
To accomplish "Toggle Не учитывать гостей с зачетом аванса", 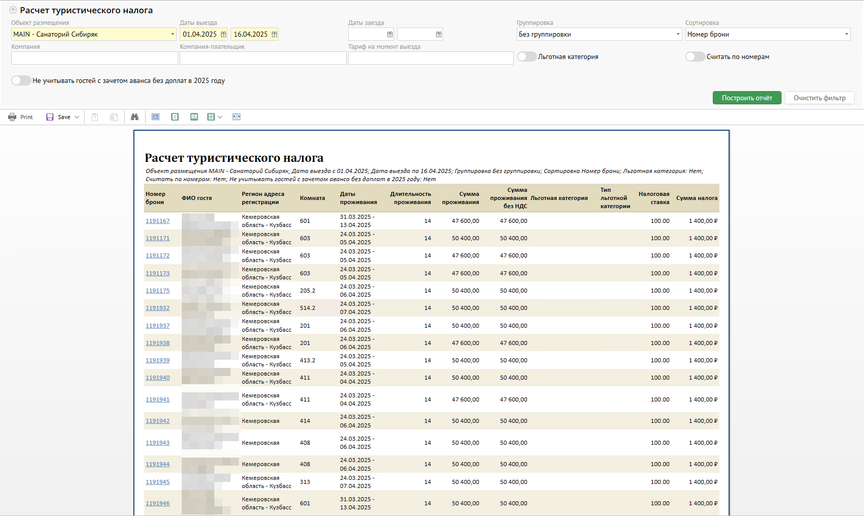I will [21, 80].
